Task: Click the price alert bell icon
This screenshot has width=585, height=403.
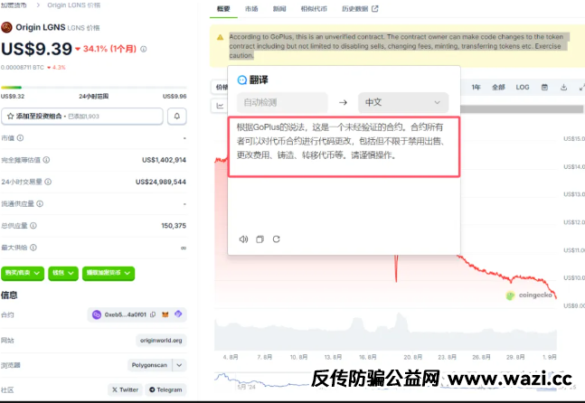Action: point(178,117)
